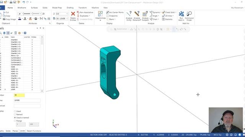Switch to the Planes manager tab
Viewport: 245px width, 137px height.
click(x=15, y=131)
